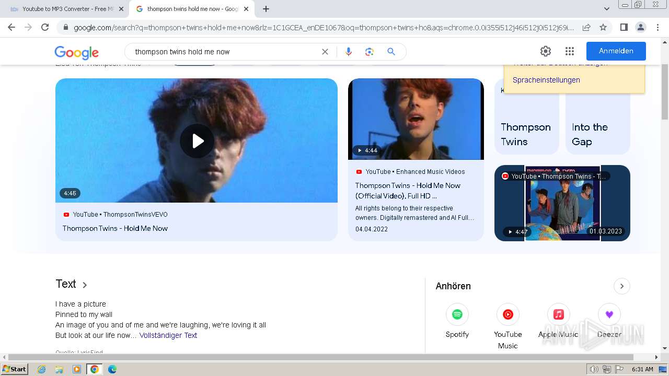View site information lock icon
669x376 pixels.
(x=66, y=27)
